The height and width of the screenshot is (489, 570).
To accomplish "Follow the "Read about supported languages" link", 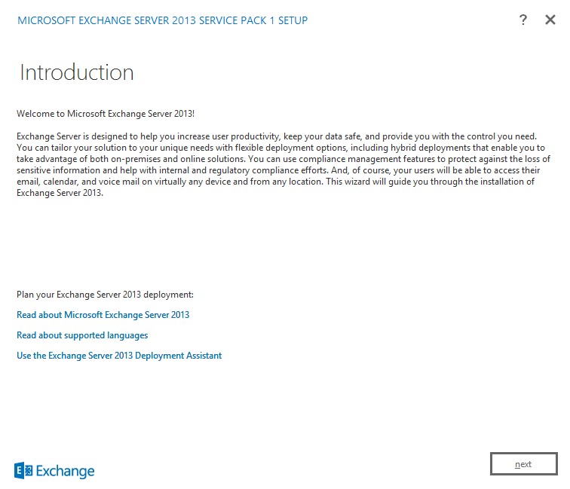I will (x=82, y=335).
